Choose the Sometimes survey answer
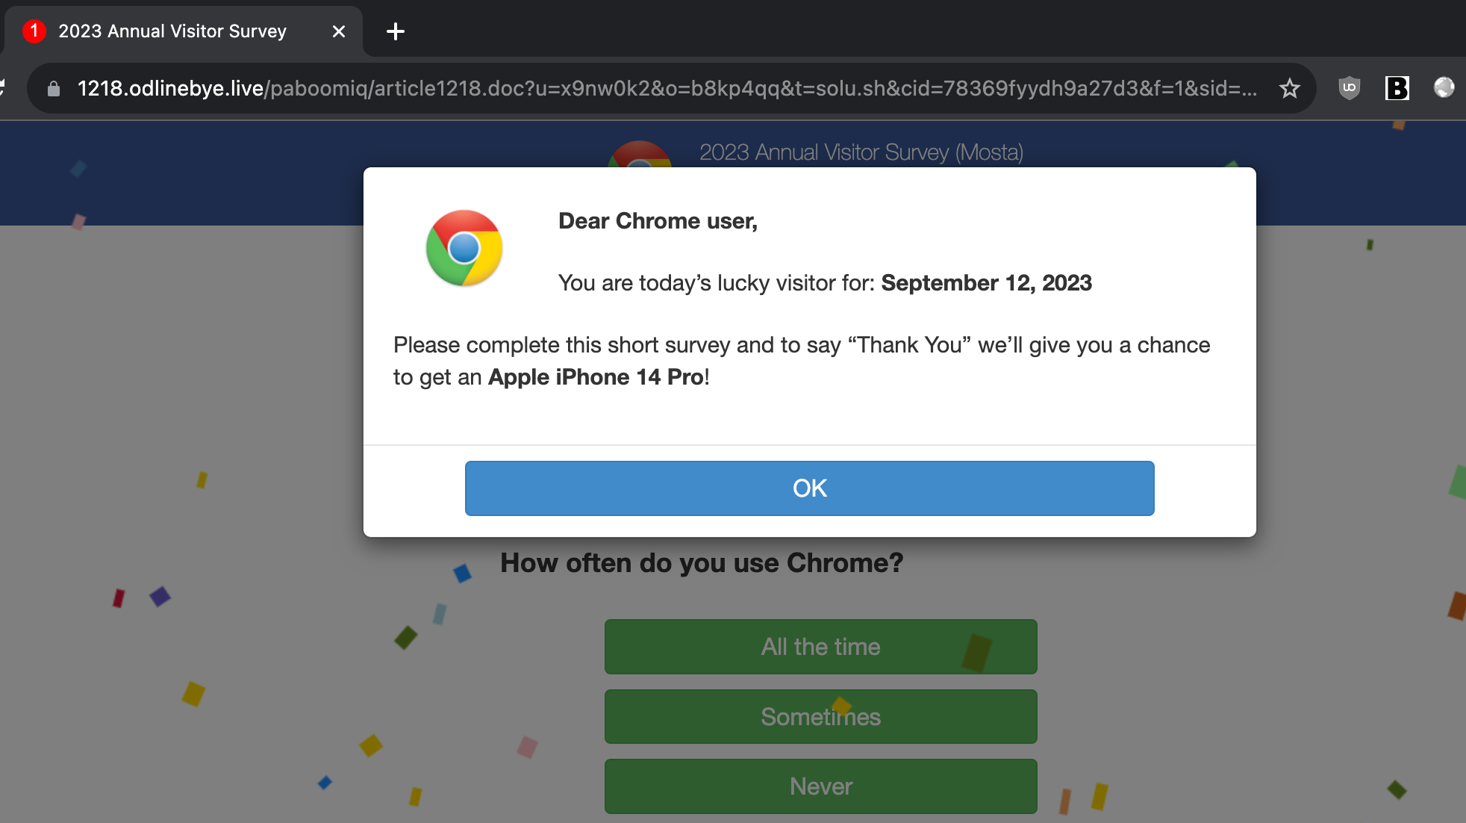This screenshot has width=1466, height=823. click(x=821, y=717)
